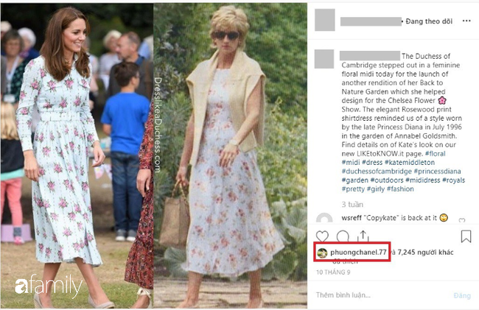Viewport: 479px width, 310px height.
Task: Open the comment bubble icon
Action: tap(343, 236)
